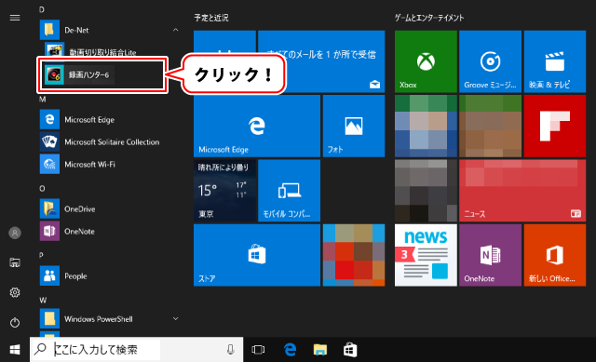Collapse the De-Net folder chevron
596x362 pixels.
click(175, 30)
